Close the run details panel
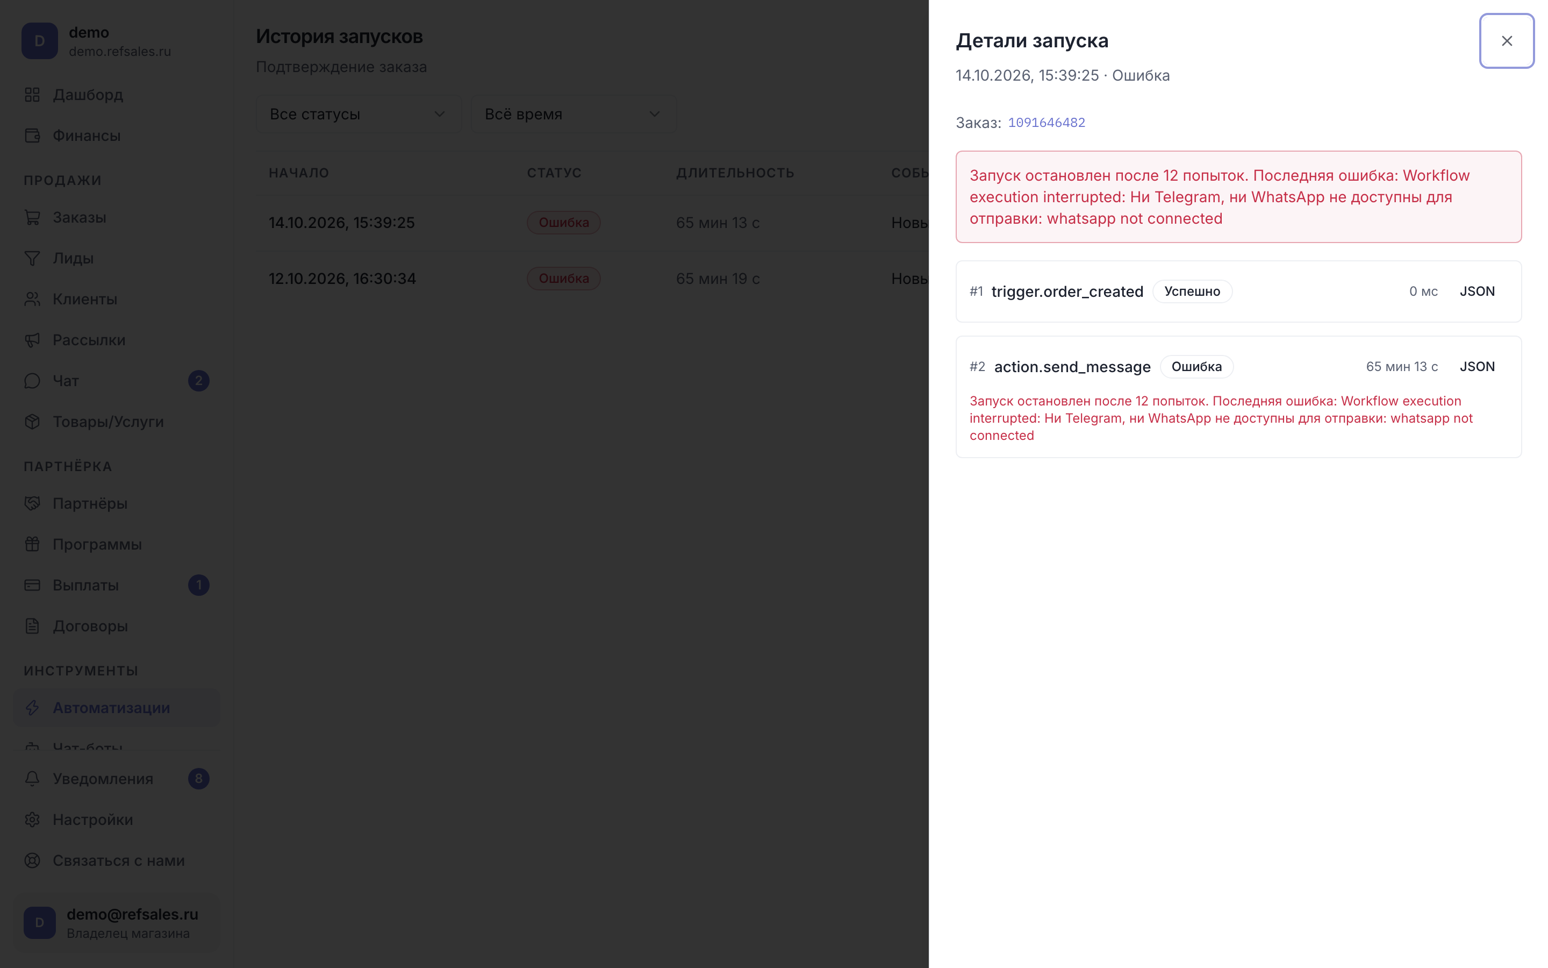Image resolution: width=1548 pixels, height=968 pixels. (x=1507, y=41)
